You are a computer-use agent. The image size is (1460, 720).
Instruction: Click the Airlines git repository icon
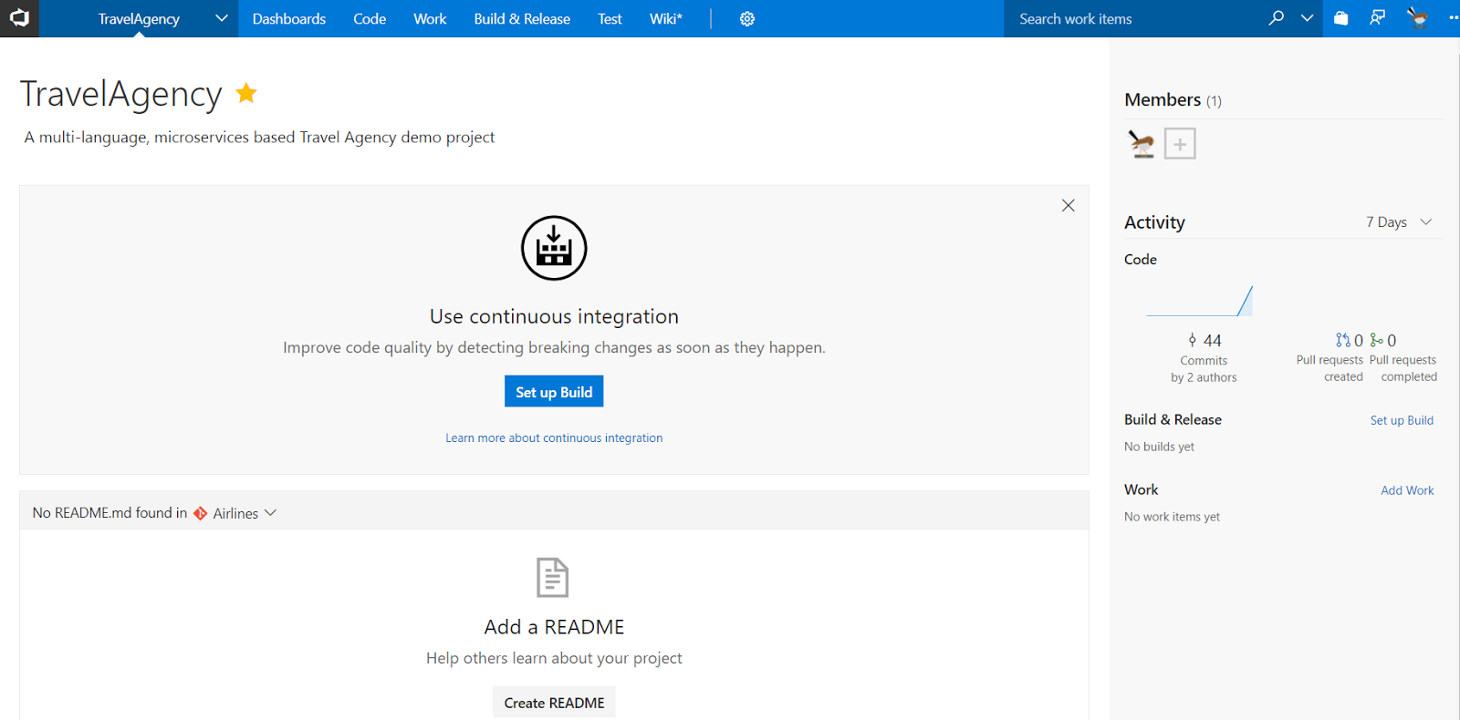coord(201,513)
